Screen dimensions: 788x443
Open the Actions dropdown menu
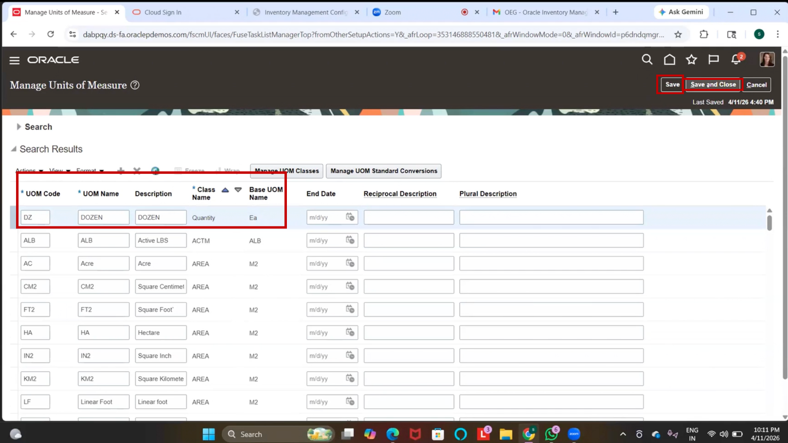point(29,171)
